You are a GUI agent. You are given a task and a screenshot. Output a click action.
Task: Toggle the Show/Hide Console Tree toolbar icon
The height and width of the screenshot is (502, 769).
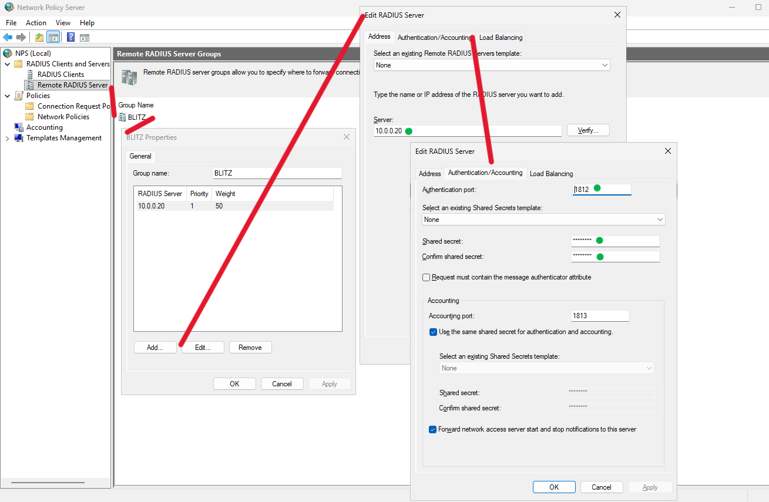tap(53, 38)
